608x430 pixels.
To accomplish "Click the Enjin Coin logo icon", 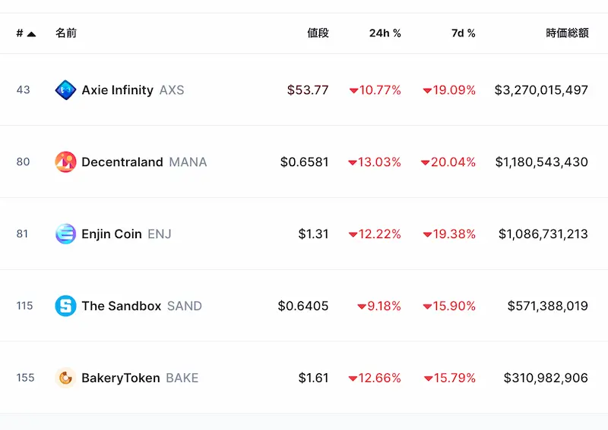I will (x=65, y=234).
